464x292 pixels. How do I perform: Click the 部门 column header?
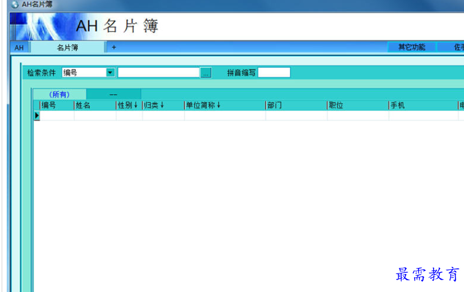[x=297, y=105]
